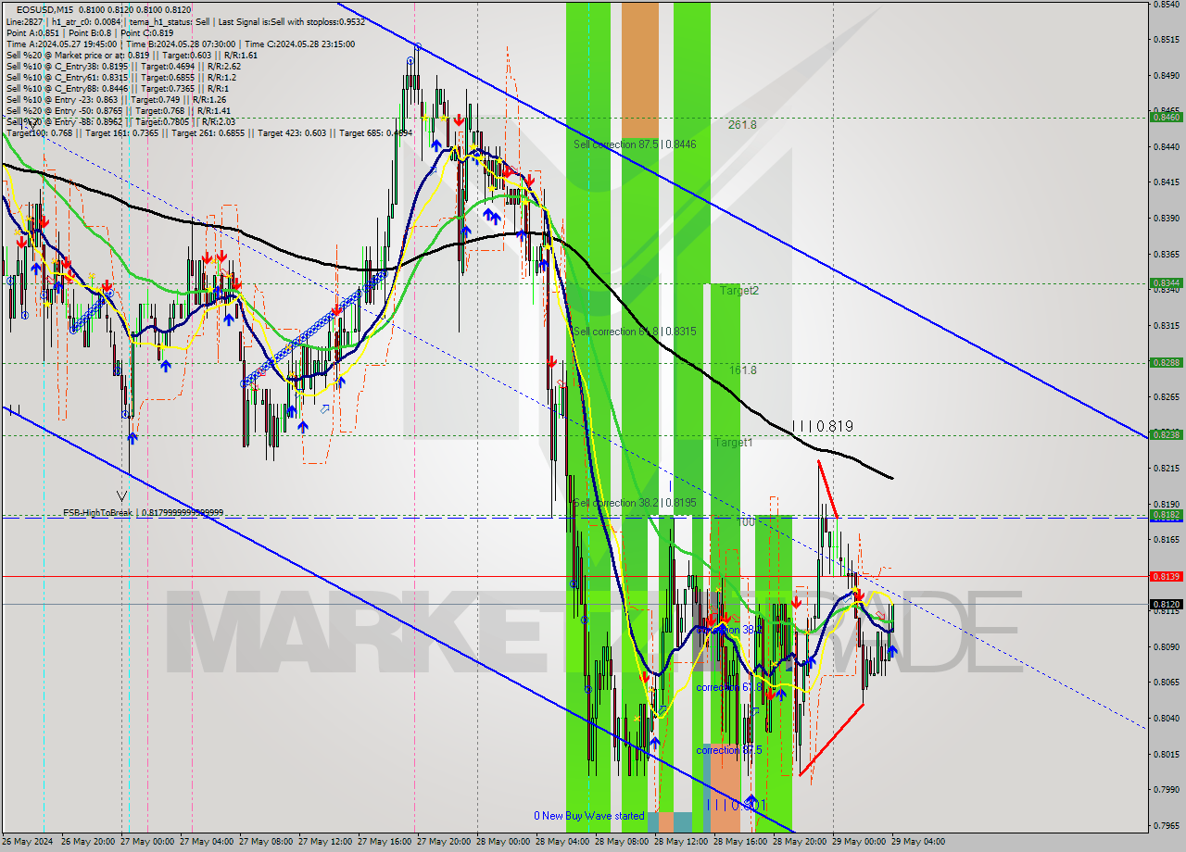This screenshot has width=1186, height=852.
Task: Click the 'Target100: 0.768' targets line
Action: click(x=209, y=133)
